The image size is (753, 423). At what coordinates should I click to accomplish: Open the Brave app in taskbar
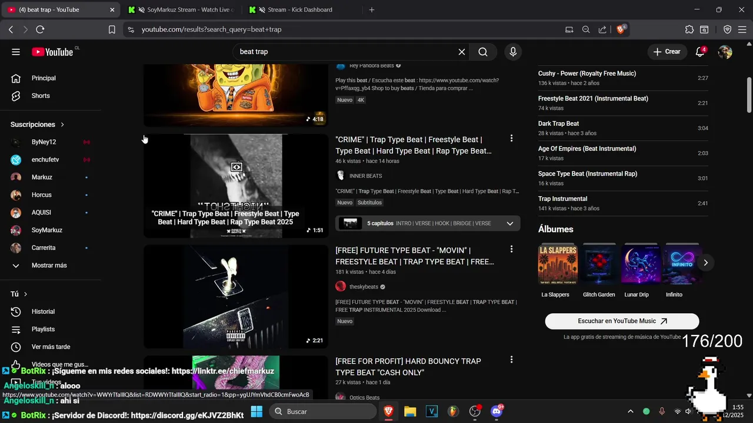coord(389,411)
